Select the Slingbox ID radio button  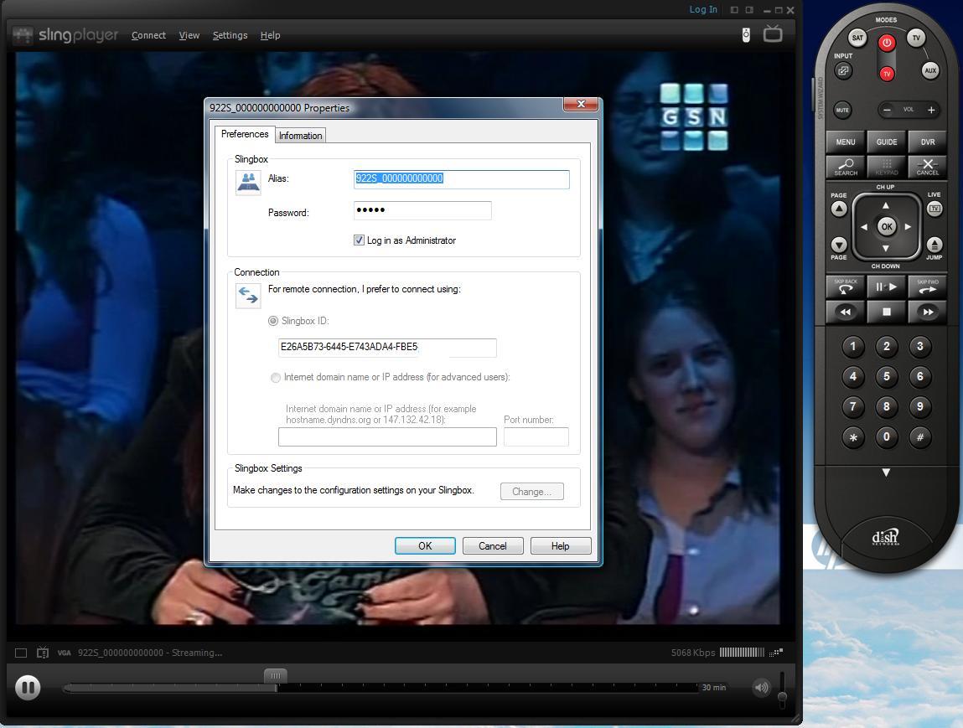point(273,321)
